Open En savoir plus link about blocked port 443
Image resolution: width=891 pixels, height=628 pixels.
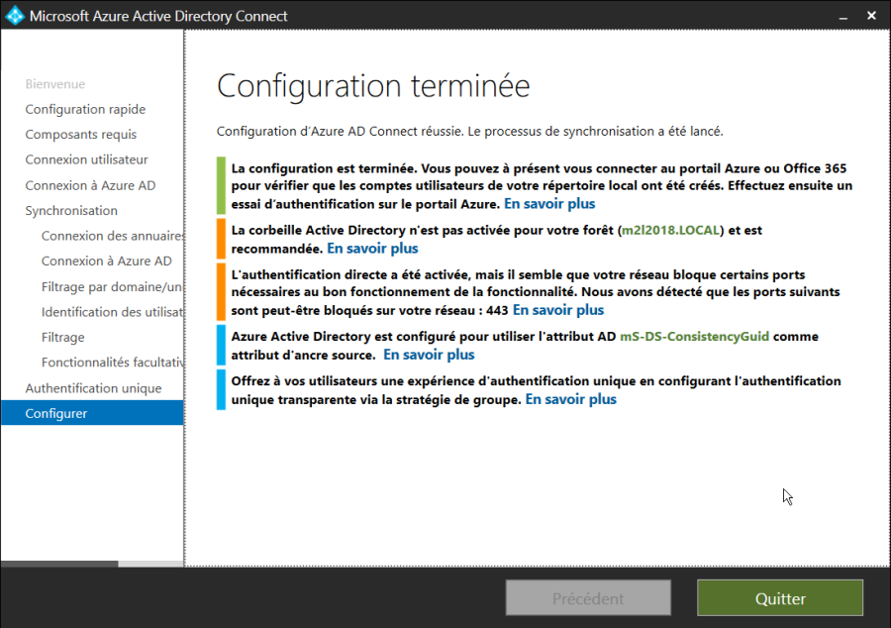click(558, 310)
